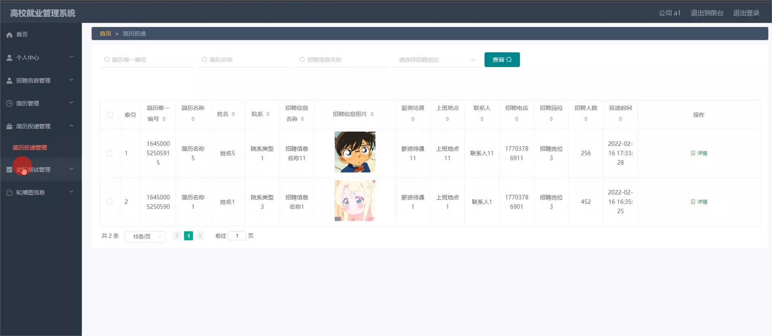The width and height of the screenshot is (772, 336).
Task: Expand the 简历管理 menu chevron
Action: [x=71, y=103]
